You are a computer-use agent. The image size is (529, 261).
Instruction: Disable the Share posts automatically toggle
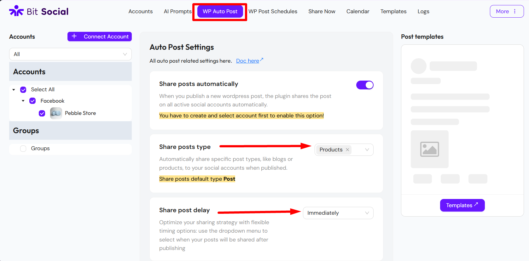click(365, 85)
